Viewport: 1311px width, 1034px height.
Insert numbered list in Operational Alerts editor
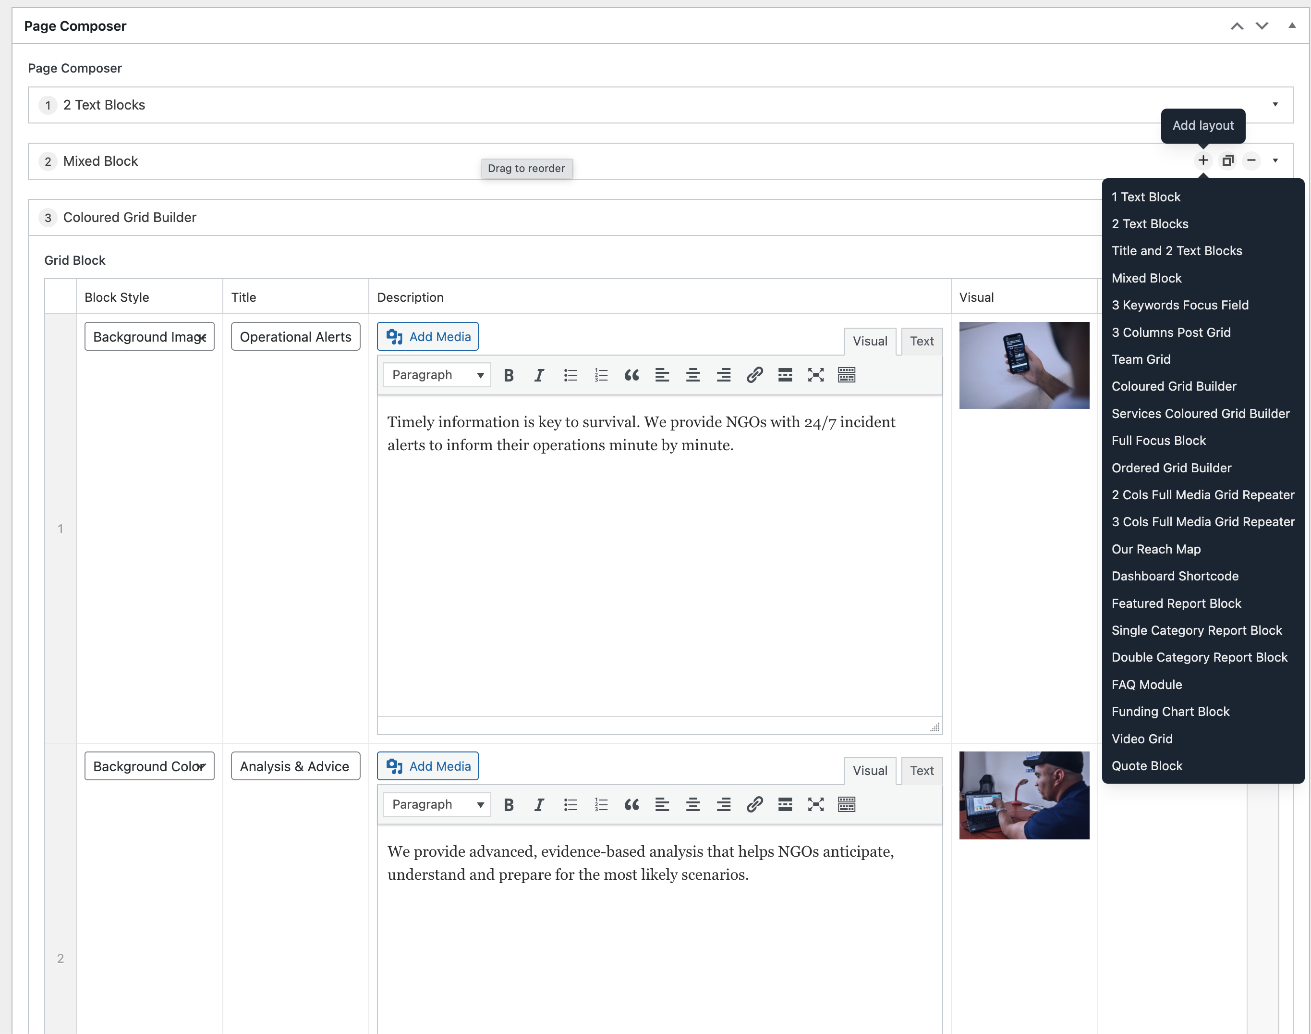click(x=601, y=375)
